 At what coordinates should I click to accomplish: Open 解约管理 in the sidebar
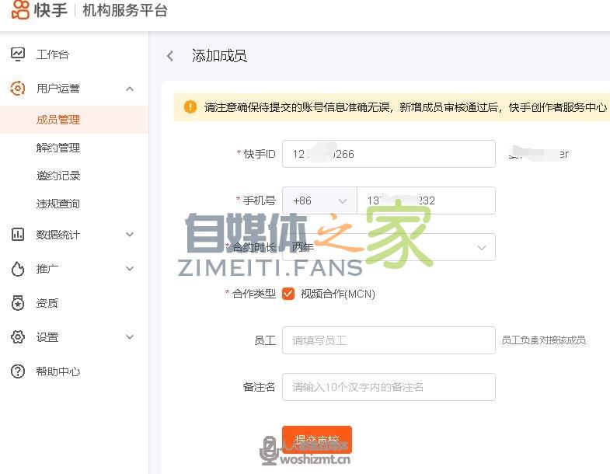(x=58, y=148)
